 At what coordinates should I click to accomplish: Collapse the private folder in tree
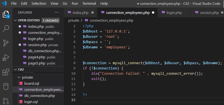[19, 77]
